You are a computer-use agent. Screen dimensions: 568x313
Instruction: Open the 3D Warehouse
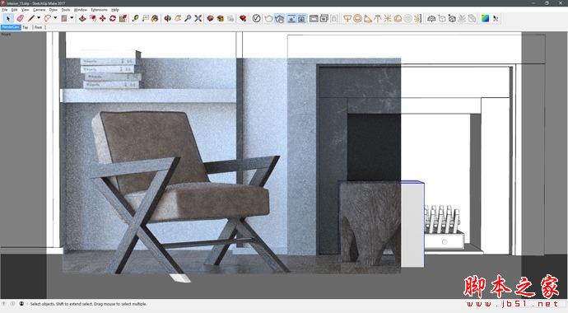pos(210,18)
